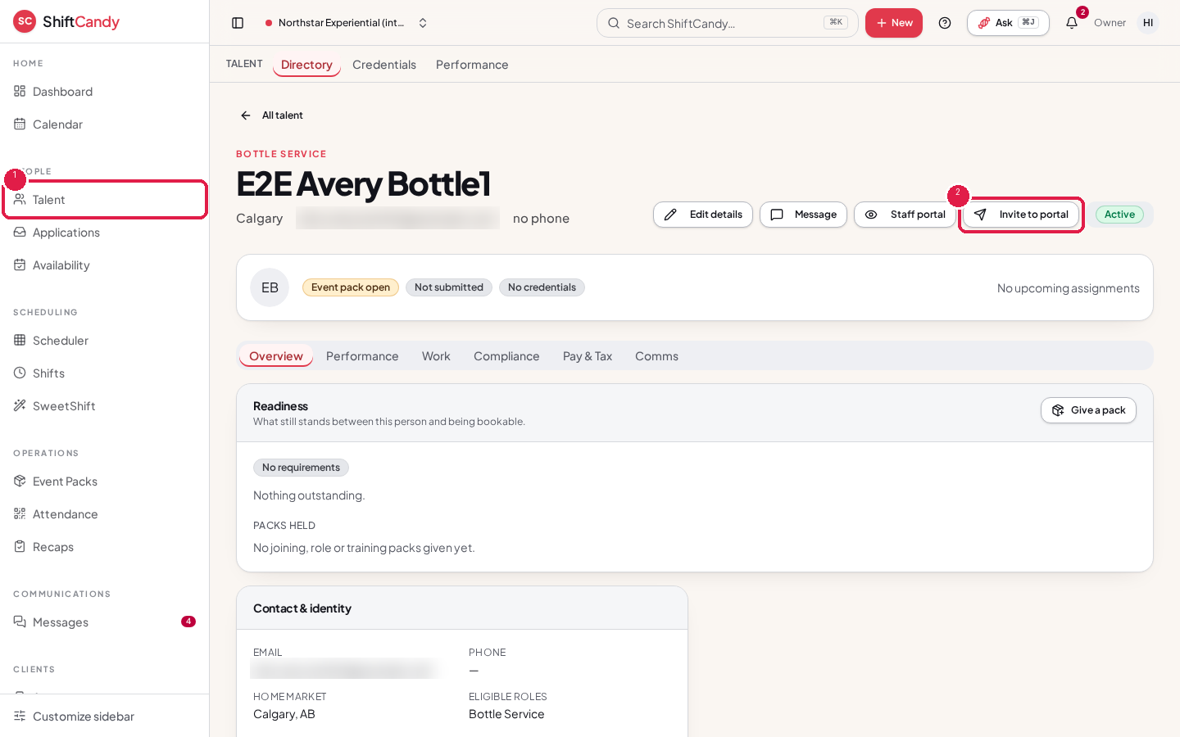
Task: Click the Give a pack button
Action: pos(1088,410)
